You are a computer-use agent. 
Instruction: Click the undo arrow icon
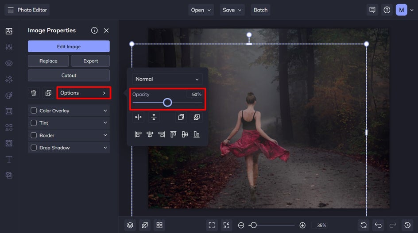coord(378,225)
